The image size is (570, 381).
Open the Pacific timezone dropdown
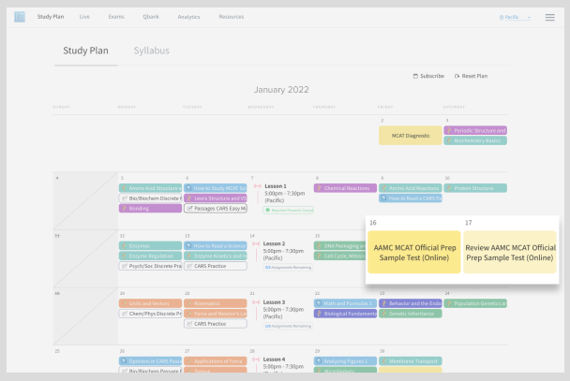pos(515,17)
